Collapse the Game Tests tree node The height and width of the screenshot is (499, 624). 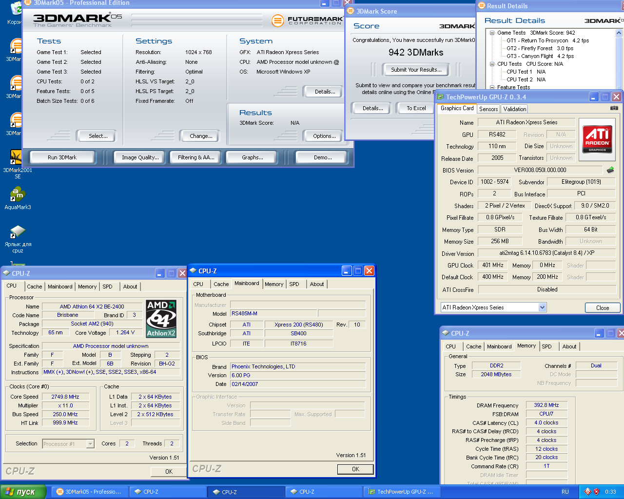pyautogui.click(x=492, y=33)
